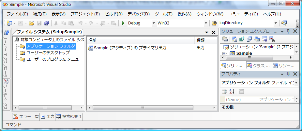
Task: Switch to the リソース view tab
Action: click(284, 65)
